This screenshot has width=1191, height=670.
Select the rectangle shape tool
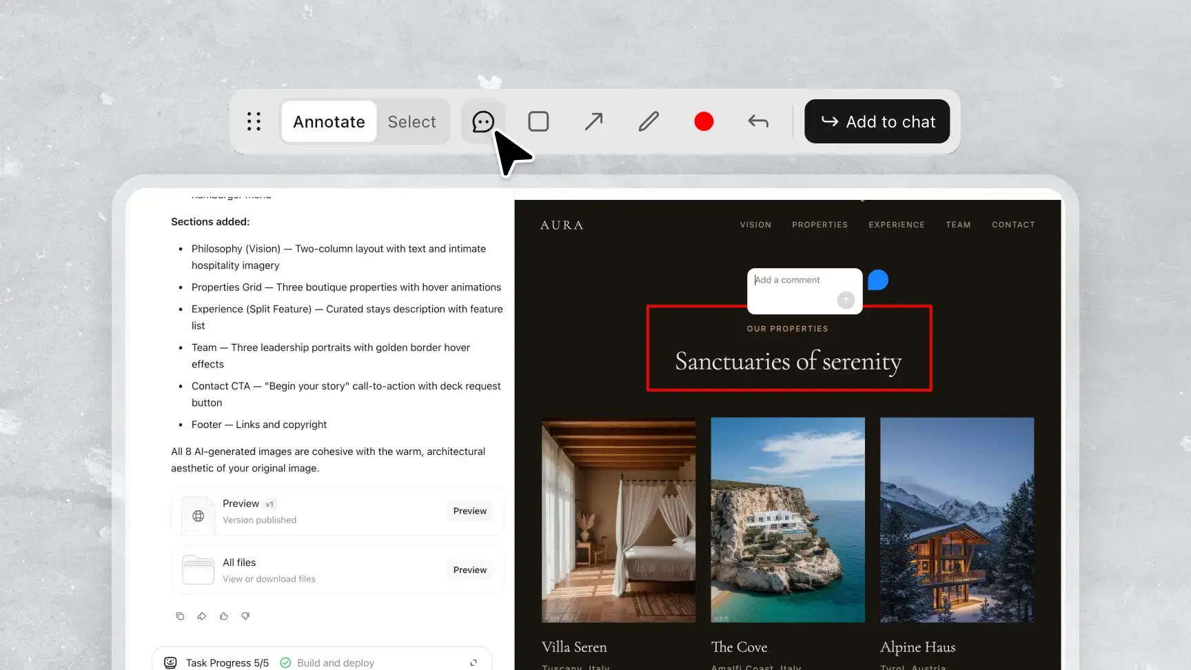(538, 121)
